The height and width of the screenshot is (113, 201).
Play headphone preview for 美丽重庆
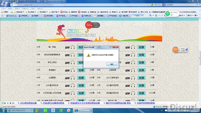click(73, 70)
